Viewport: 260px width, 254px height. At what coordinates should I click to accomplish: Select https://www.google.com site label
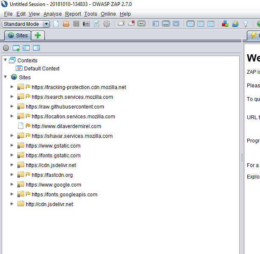53,185
